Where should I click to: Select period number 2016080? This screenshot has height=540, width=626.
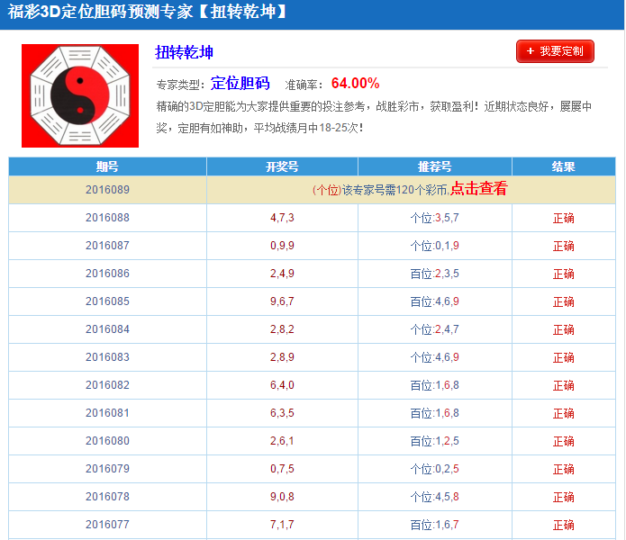107,441
